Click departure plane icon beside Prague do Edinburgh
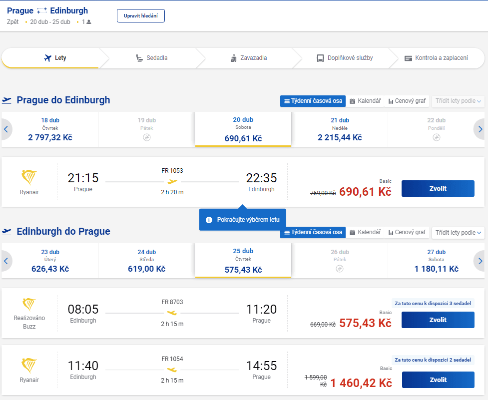 click(x=6, y=100)
